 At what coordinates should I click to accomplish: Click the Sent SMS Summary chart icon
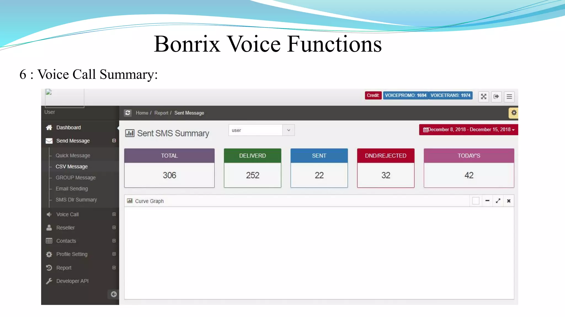pos(130,133)
